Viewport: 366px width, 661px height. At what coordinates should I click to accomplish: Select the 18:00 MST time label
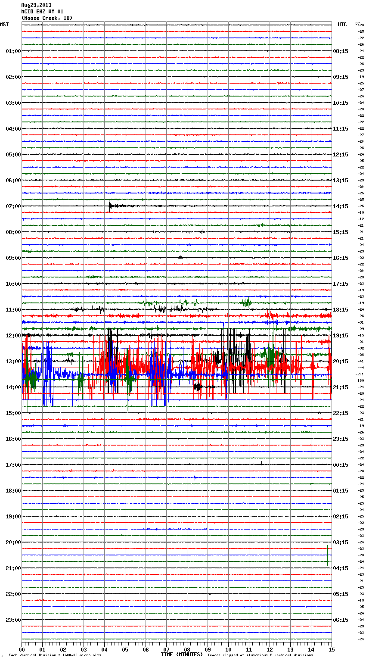[13, 491]
